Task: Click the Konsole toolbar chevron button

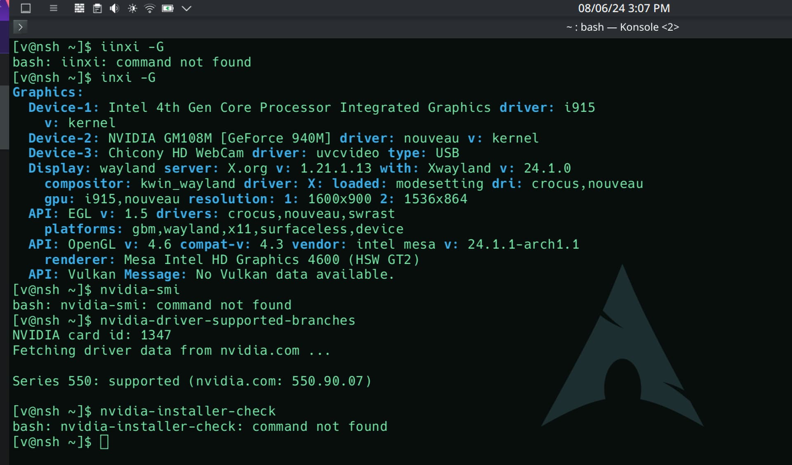Action: click(x=20, y=27)
